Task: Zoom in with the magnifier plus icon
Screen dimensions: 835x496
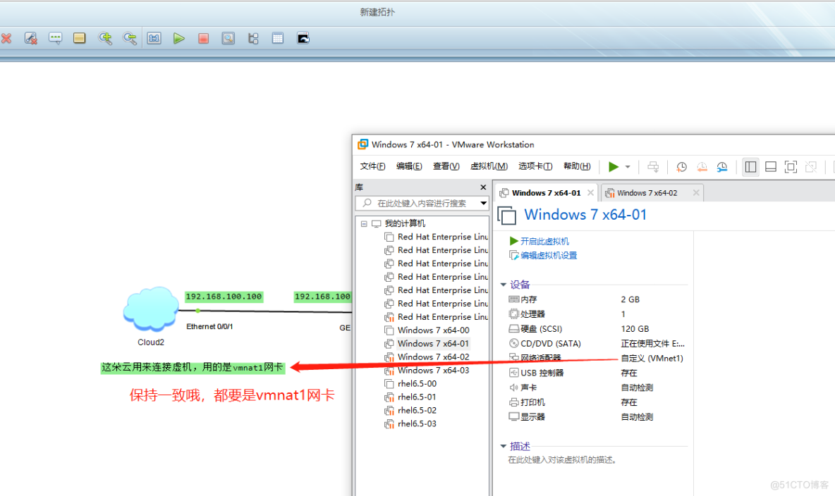Action: click(x=105, y=38)
